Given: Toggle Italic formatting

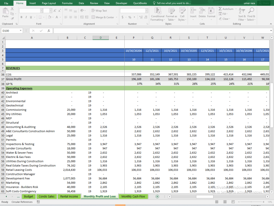Looking at the screenshot, I should point(26,17).
